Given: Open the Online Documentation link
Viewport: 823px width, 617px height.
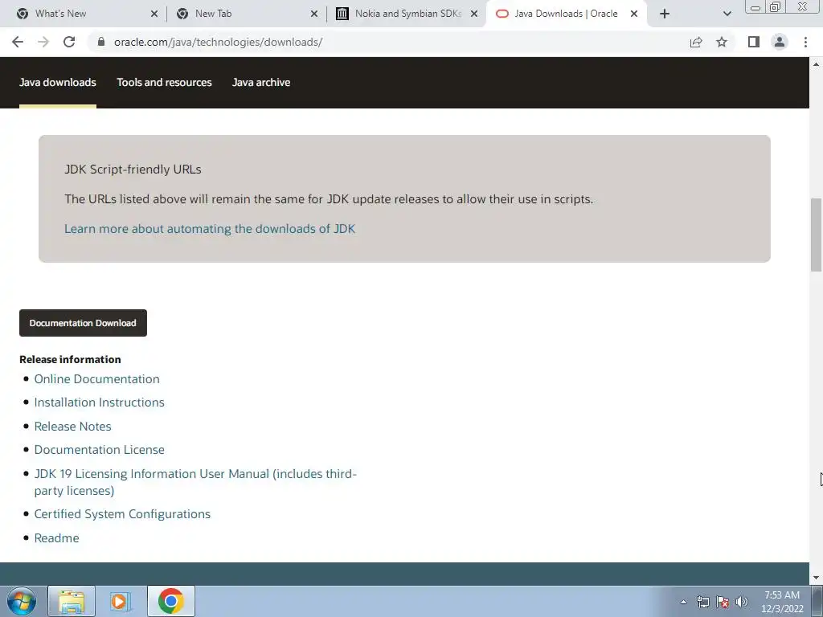Looking at the screenshot, I should point(96,379).
